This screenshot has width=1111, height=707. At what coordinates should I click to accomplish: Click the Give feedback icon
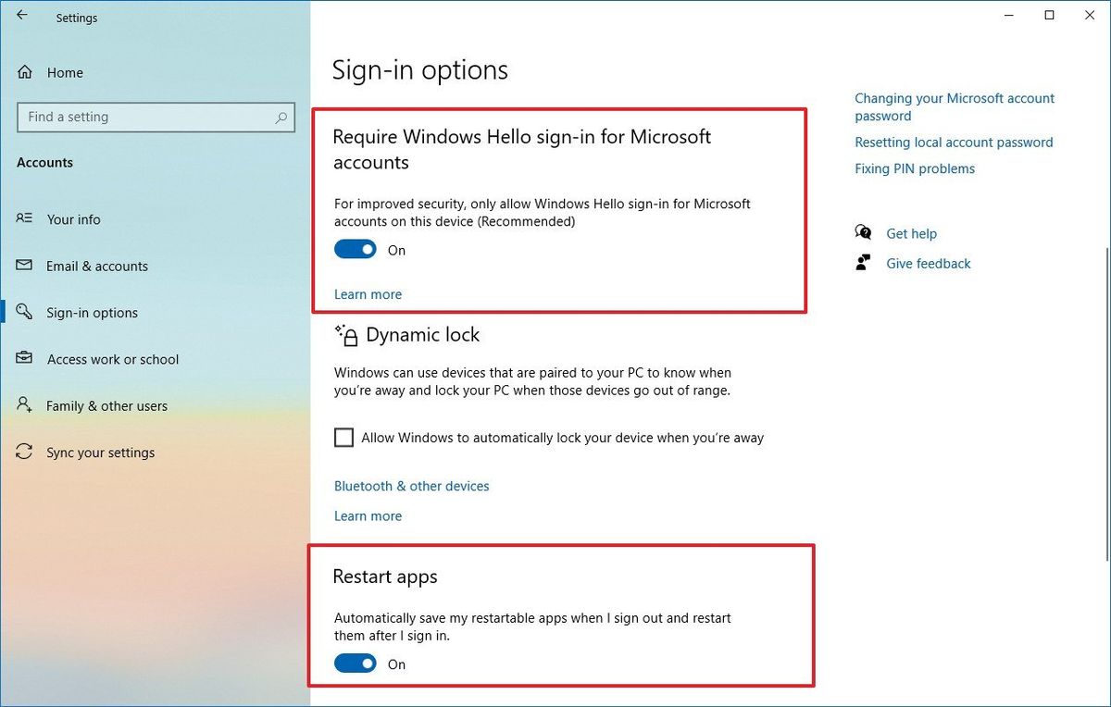863,263
